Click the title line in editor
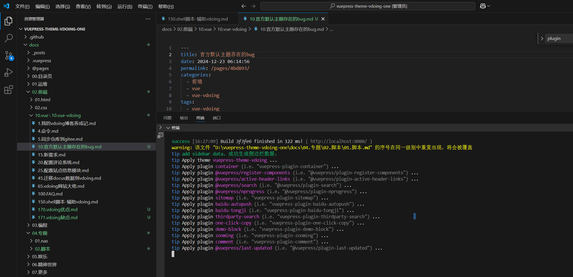Image resolution: width=573 pixels, height=277 pixels. pos(218,54)
